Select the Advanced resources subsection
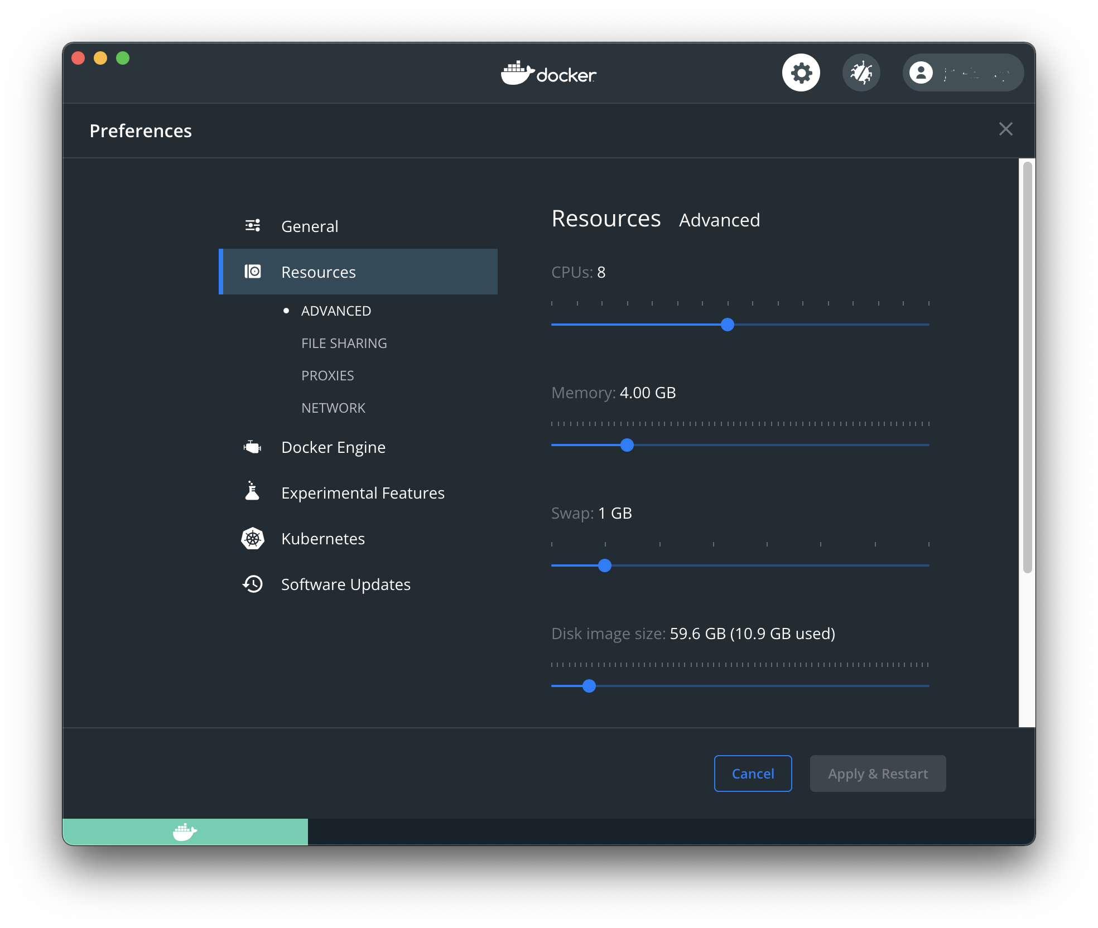The width and height of the screenshot is (1098, 928). [x=335, y=311]
